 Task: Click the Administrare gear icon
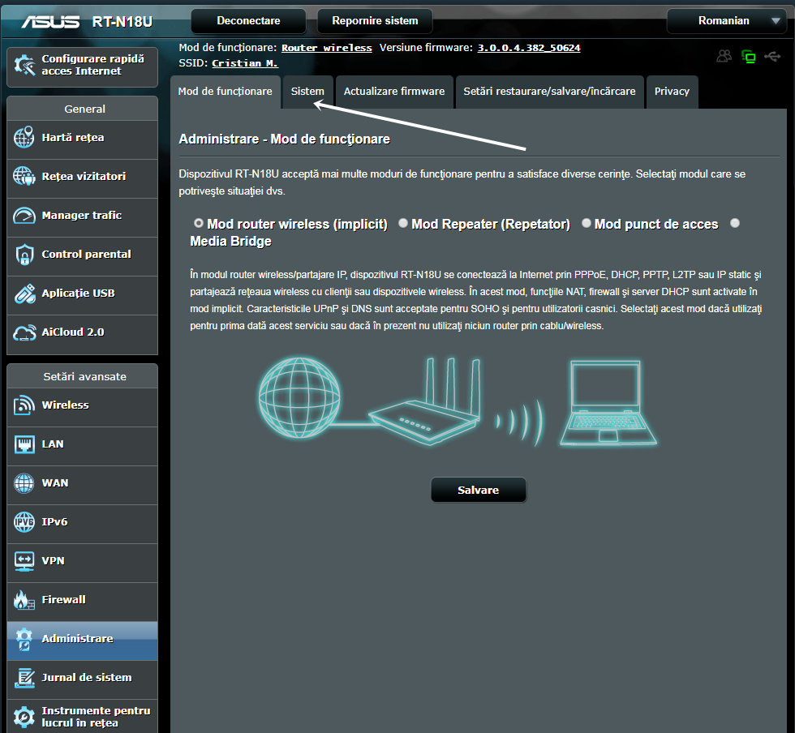(24, 639)
